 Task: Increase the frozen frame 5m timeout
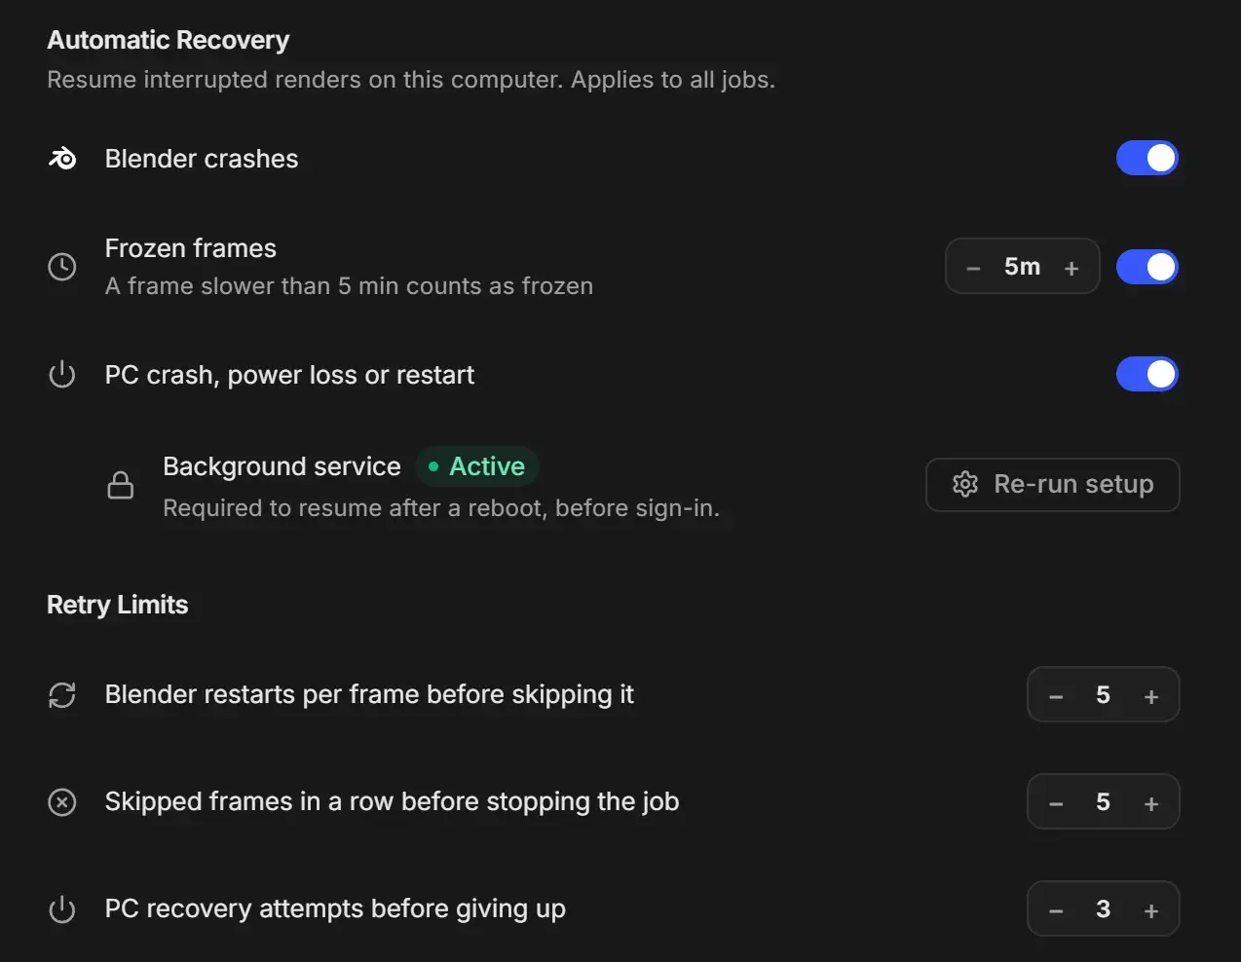click(1072, 268)
